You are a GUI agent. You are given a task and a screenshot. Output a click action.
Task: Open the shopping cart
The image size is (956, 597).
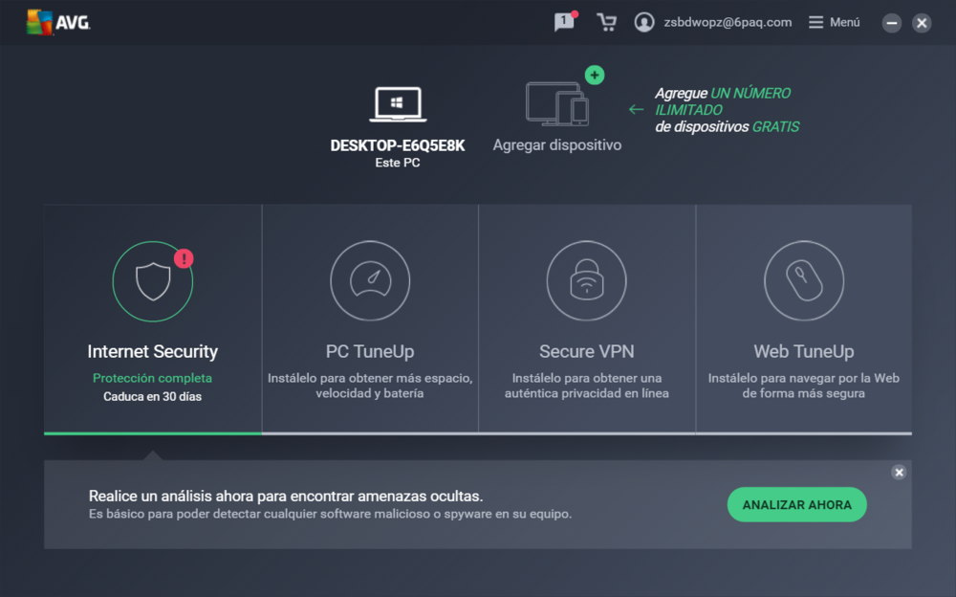[x=607, y=21]
